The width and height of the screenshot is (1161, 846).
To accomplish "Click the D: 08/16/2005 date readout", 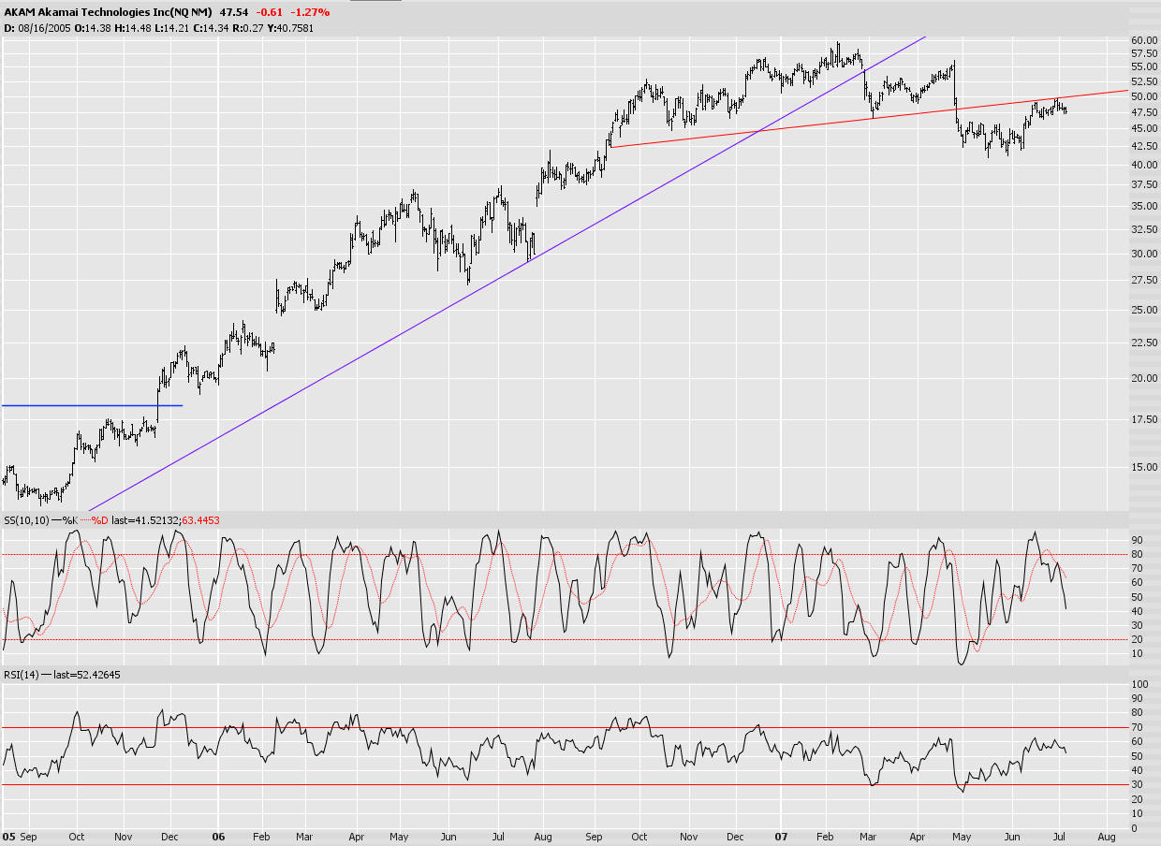I will click(x=37, y=28).
